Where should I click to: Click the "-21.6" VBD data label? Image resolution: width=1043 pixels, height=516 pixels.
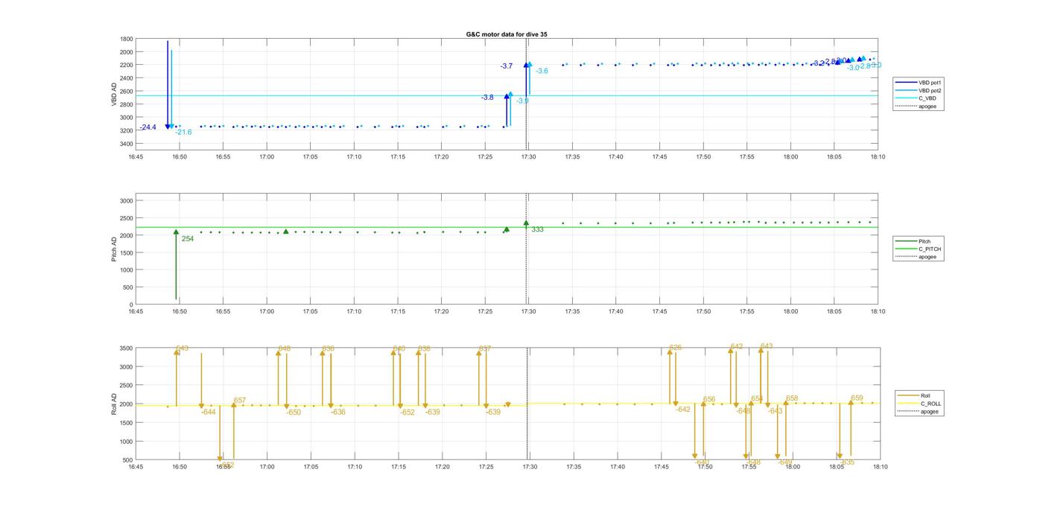pyautogui.click(x=183, y=133)
